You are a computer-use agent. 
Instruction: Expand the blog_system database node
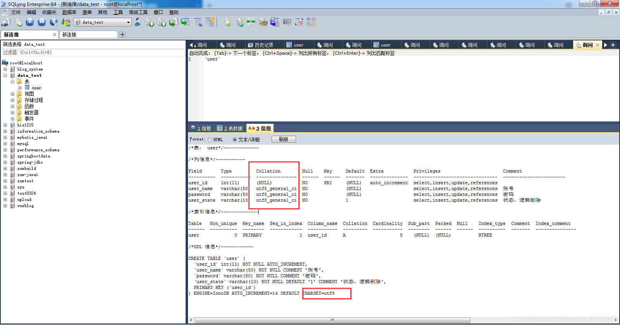point(5,69)
